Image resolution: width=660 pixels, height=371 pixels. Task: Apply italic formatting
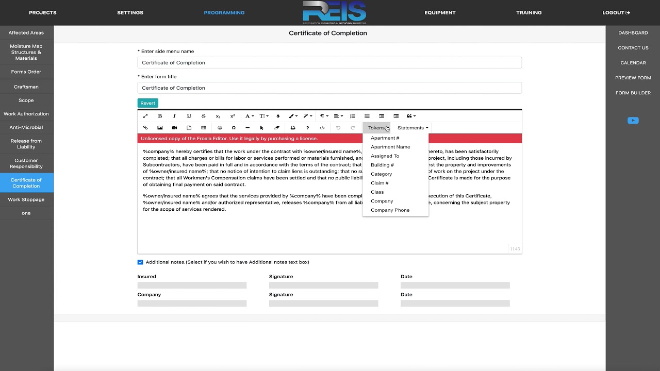click(x=174, y=116)
